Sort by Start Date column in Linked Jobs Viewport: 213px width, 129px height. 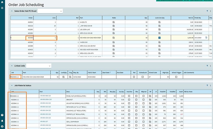pos(106,72)
